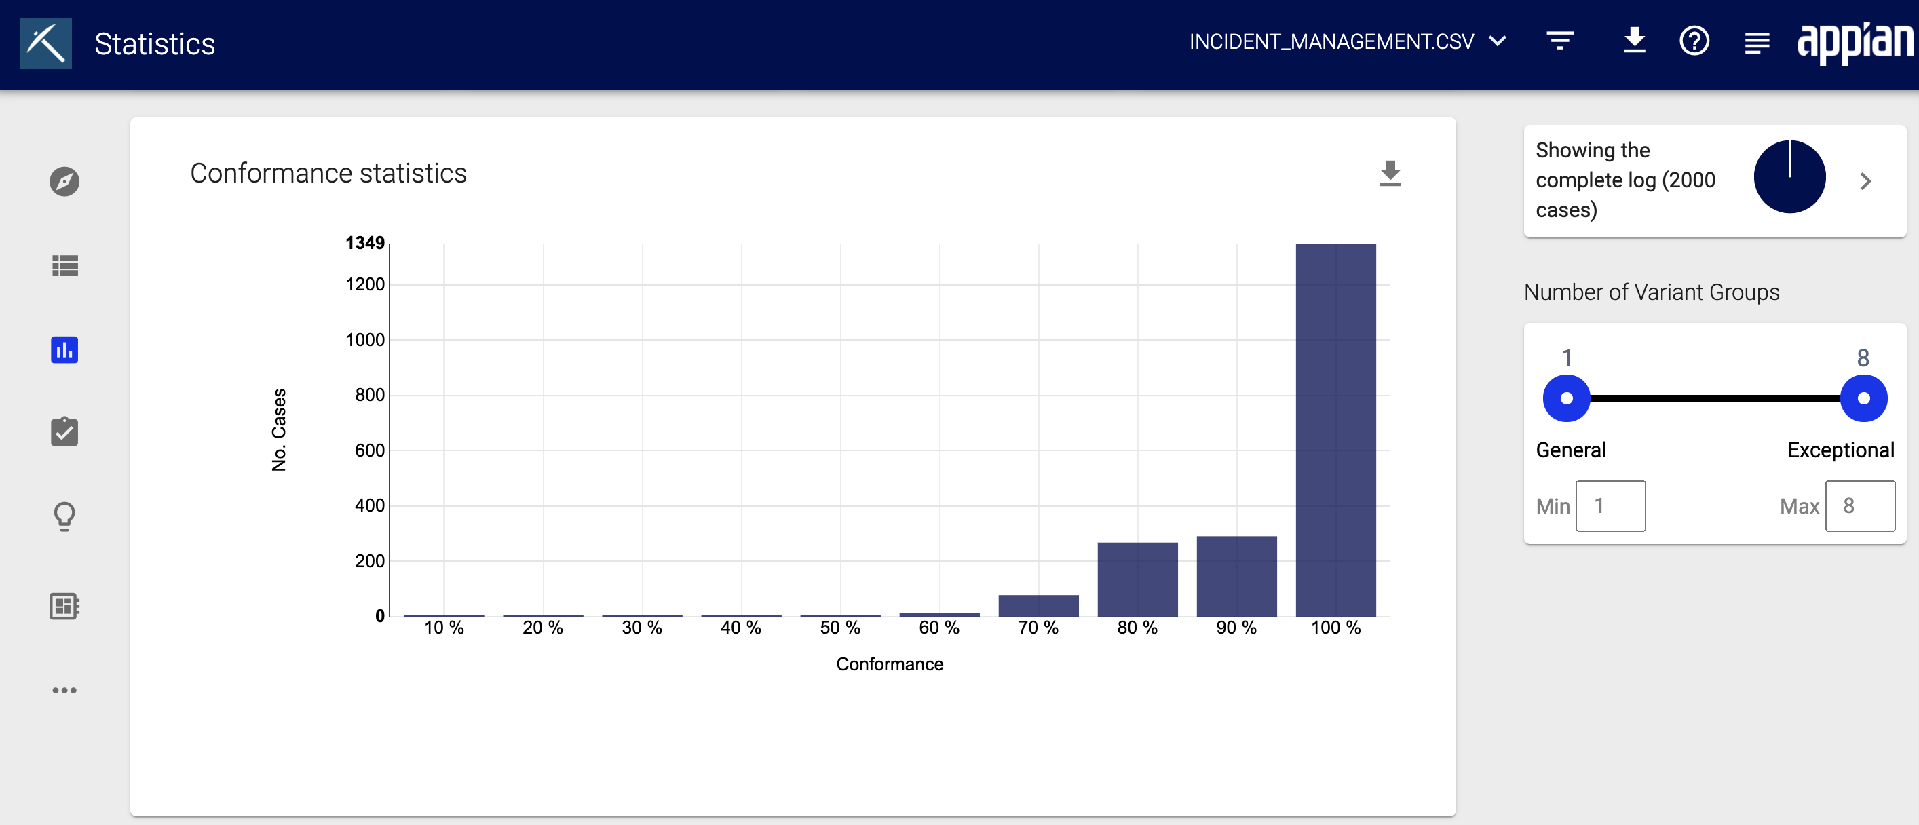Click the 100 % conformance bar

coord(1335,429)
